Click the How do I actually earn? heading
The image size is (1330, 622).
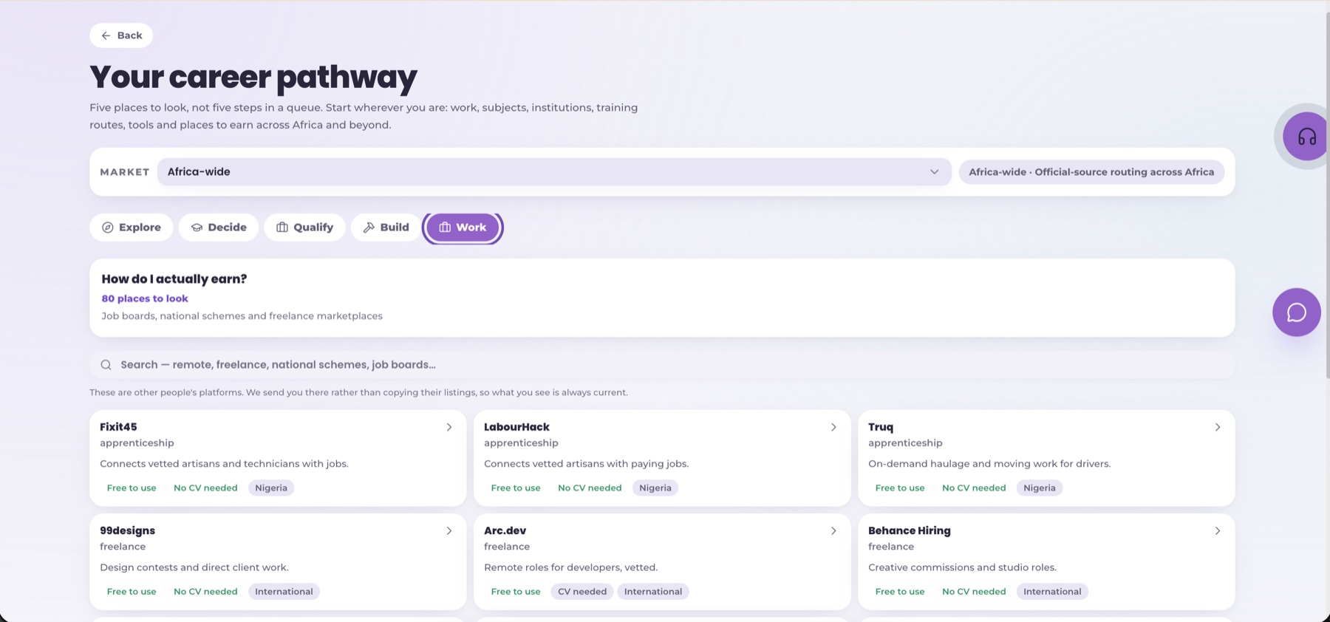point(174,279)
